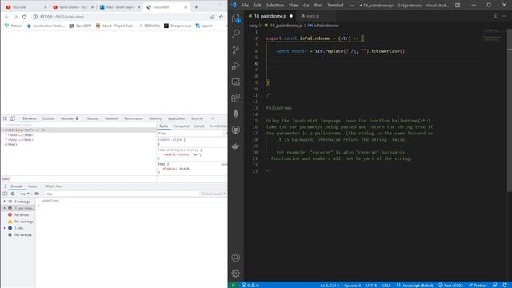Open the Extensions view in VS Code
The width and height of the screenshot is (512, 288).
pyautogui.click(x=236, y=98)
